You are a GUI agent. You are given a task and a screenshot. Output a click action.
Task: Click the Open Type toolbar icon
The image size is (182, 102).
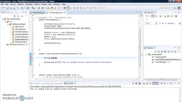click(x=48, y=8)
